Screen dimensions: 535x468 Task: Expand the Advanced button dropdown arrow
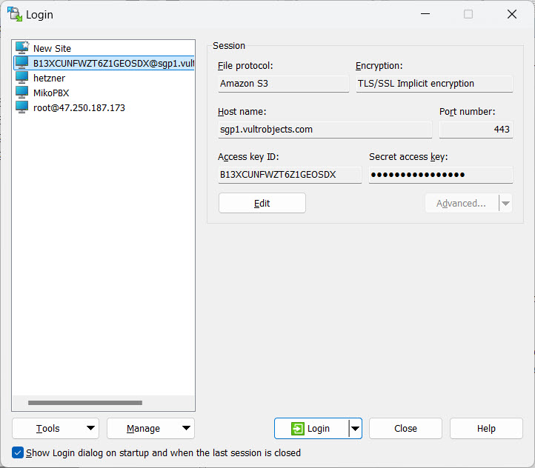[505, 204]
